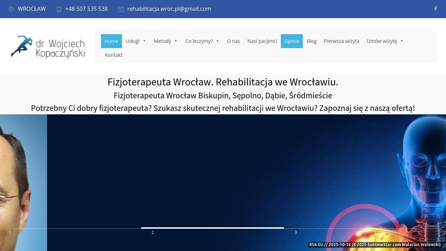Go to the Home menu item
The image size is (446, 251).
coord(111,41)
